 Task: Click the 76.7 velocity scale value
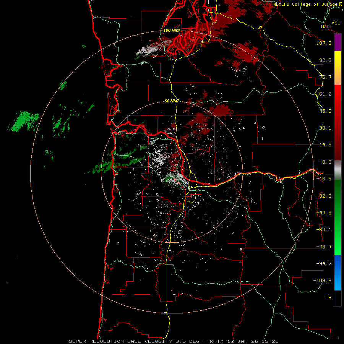[325, 77]
